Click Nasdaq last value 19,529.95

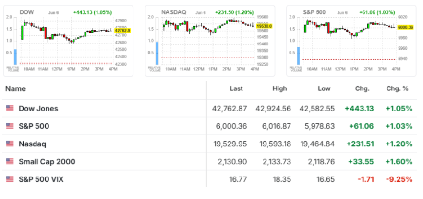[x=230, y=144]
